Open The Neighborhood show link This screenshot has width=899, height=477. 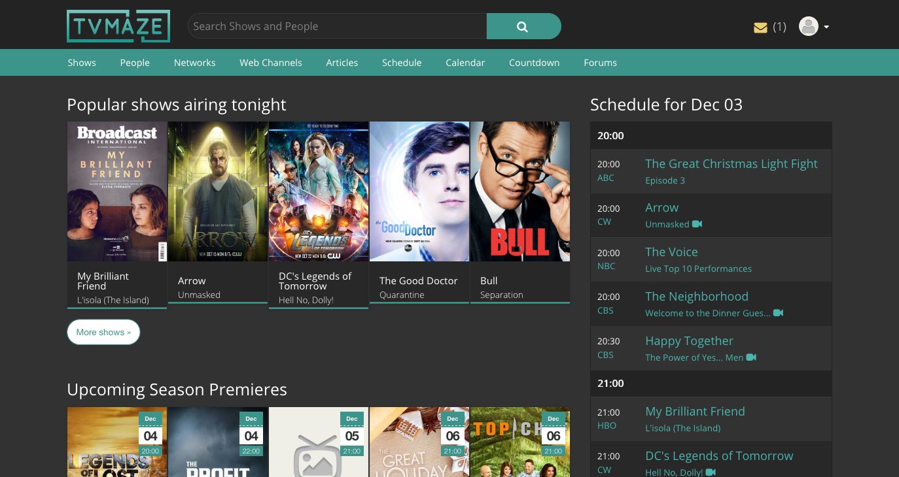tap(697, 297)
